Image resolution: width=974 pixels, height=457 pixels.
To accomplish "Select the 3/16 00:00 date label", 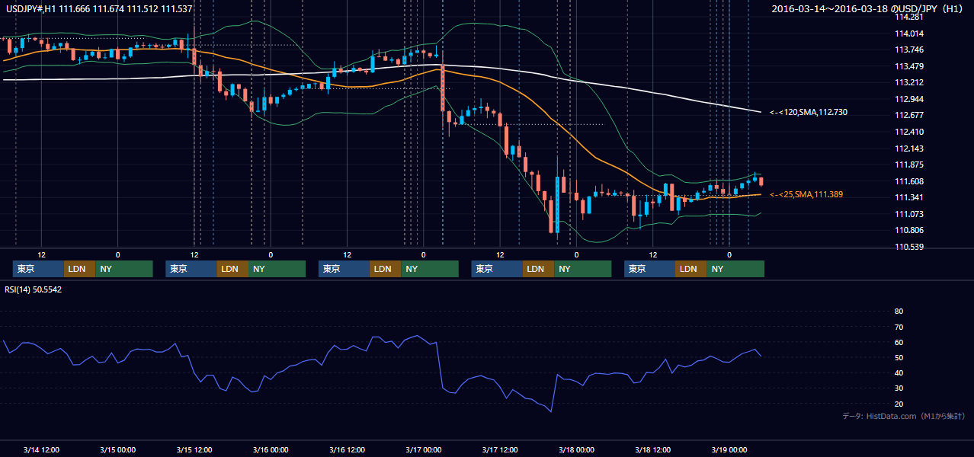I will point(271,449).
